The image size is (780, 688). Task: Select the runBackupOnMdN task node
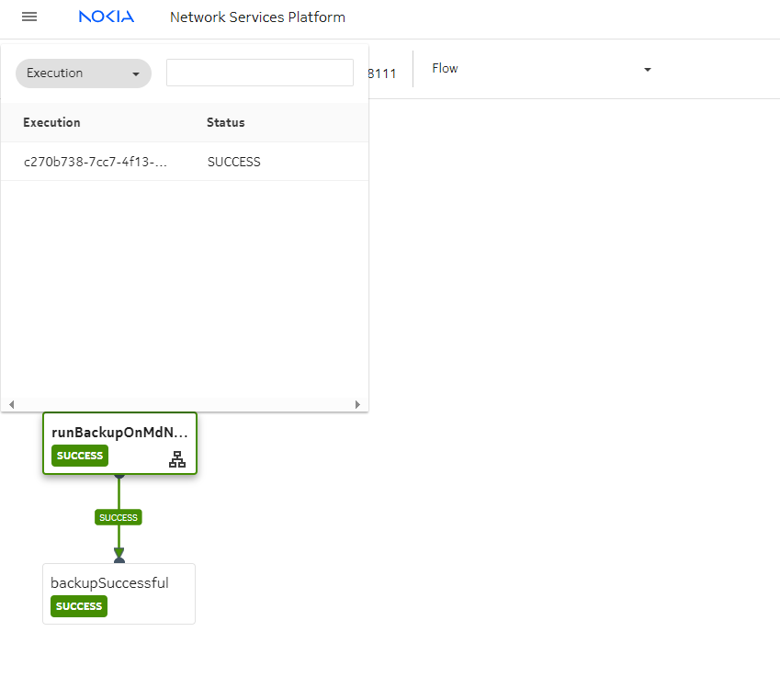pos(119,434)
